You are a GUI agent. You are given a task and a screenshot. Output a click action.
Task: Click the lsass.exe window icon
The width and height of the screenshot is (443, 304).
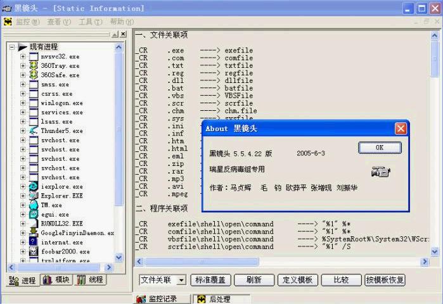coord(34,122)
